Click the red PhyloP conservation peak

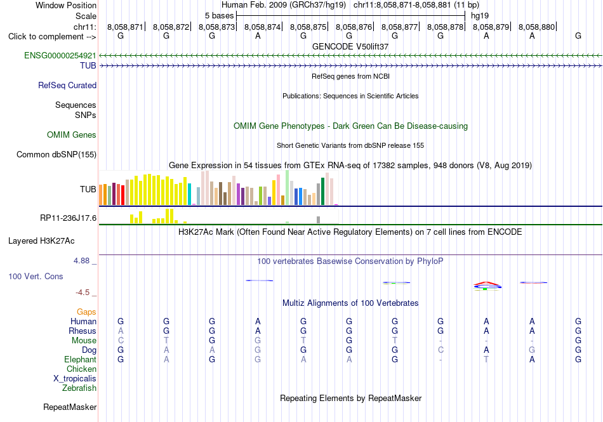487,284
